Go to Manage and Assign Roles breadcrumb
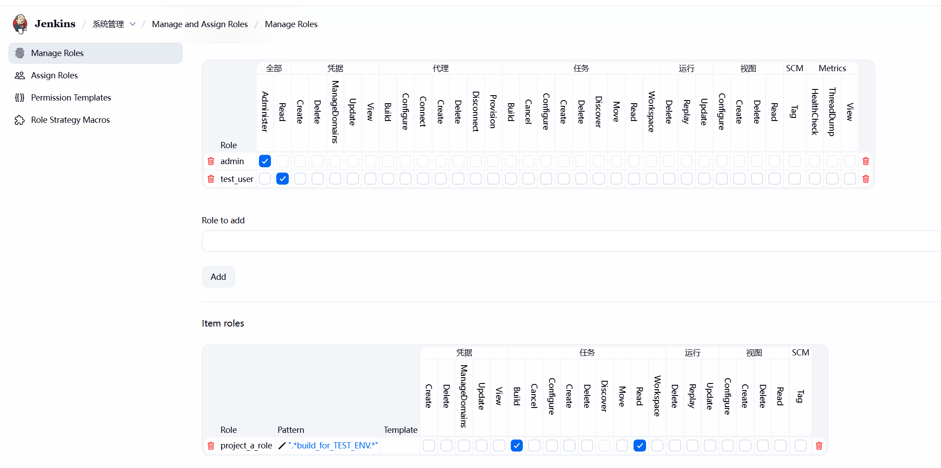 click(x=200, y=24)
